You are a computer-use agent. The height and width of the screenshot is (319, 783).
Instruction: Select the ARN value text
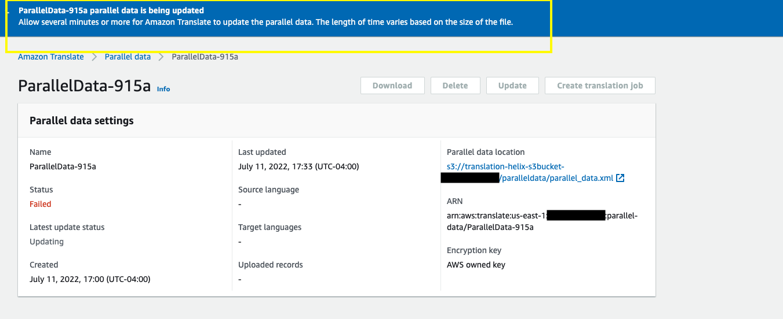tap(542, 221)
